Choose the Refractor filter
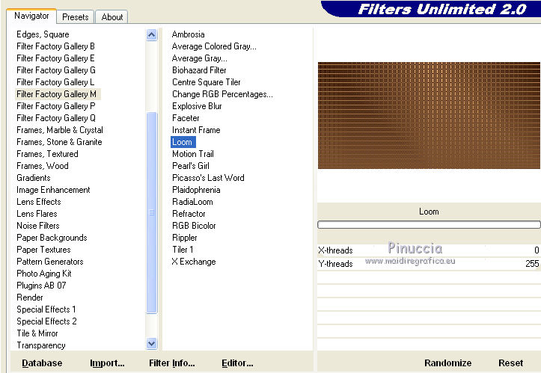 [x=189, y=214]
